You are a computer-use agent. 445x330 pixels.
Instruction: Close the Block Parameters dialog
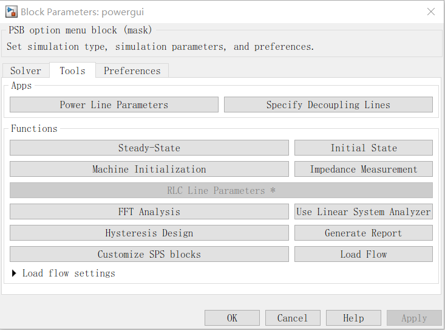pyautogui.click(x=431, y=12)
